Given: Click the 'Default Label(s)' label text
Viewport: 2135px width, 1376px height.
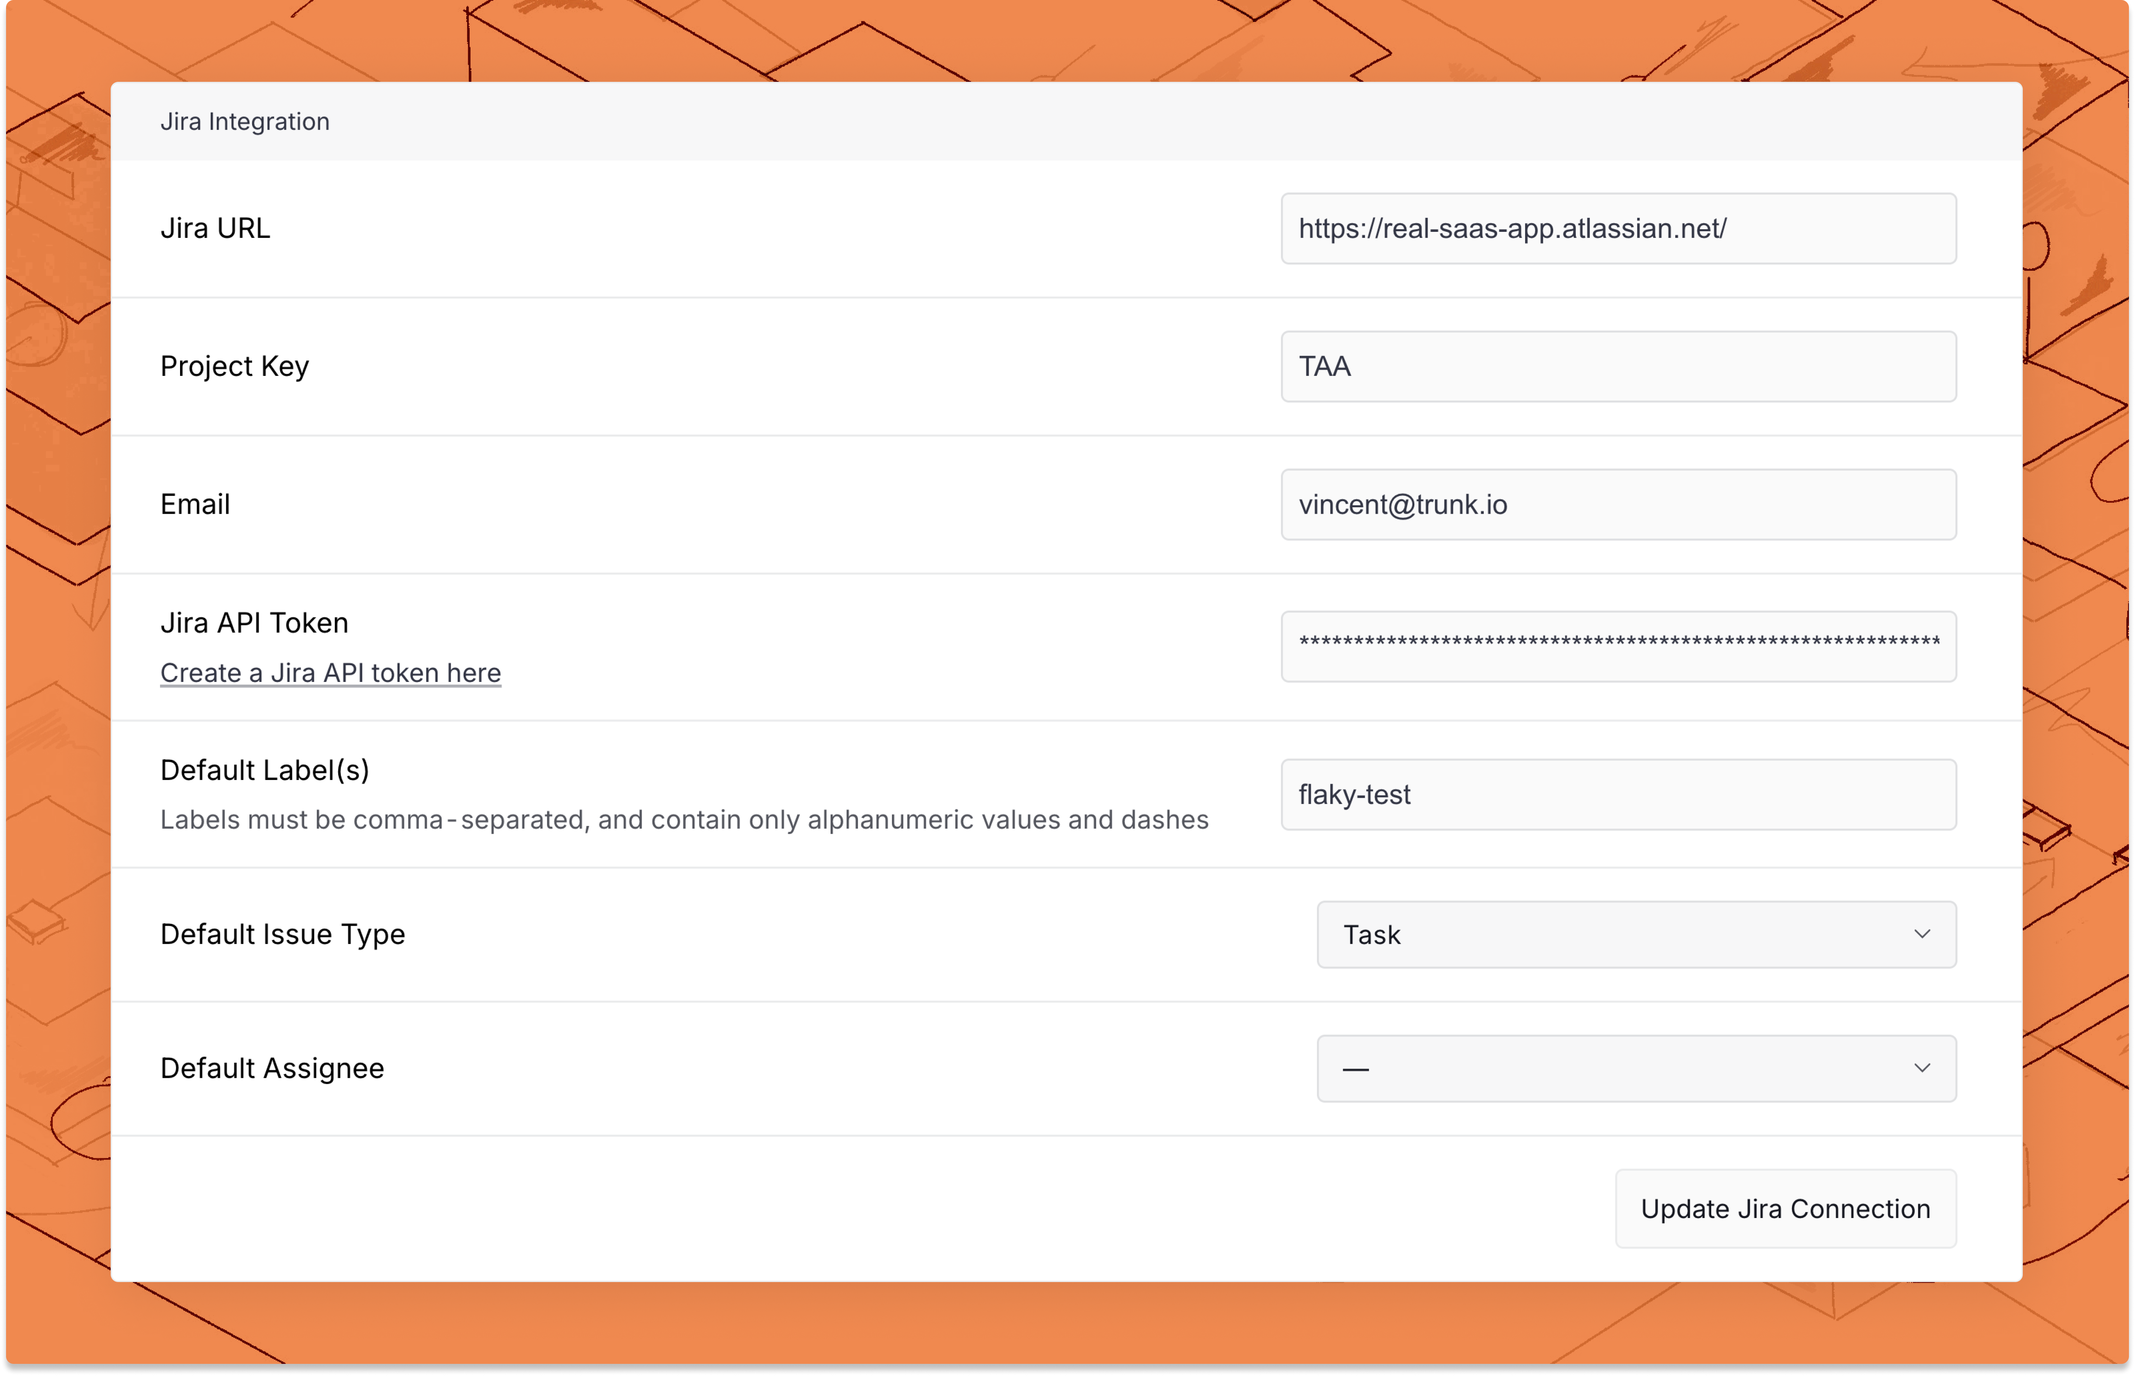Looking at the screenshot, I should [x=265, y=770].
